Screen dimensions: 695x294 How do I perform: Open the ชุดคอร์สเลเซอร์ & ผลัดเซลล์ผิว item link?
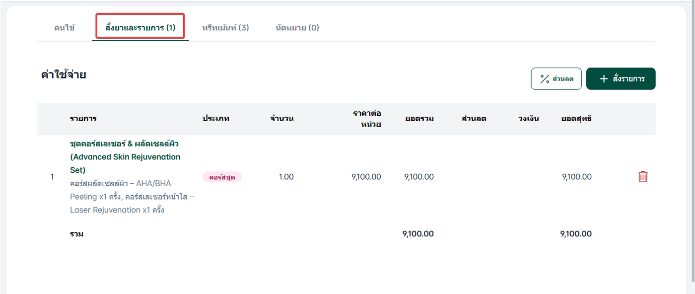125,156
